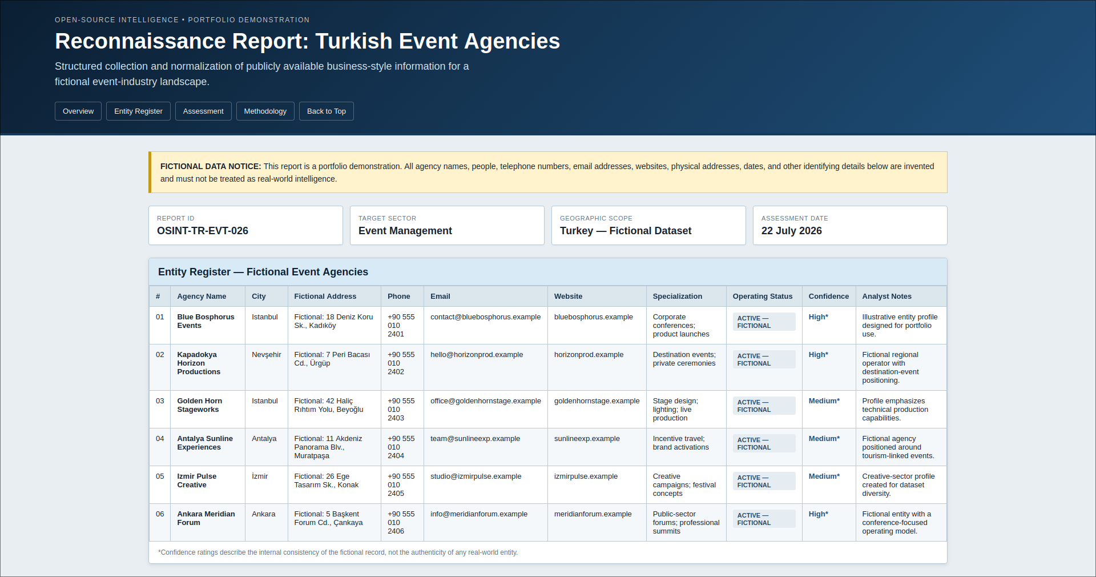Click the status badge in Blue Bosphorus row
This screenshot has width=1096, height=577.
click(x=764, y=322)
